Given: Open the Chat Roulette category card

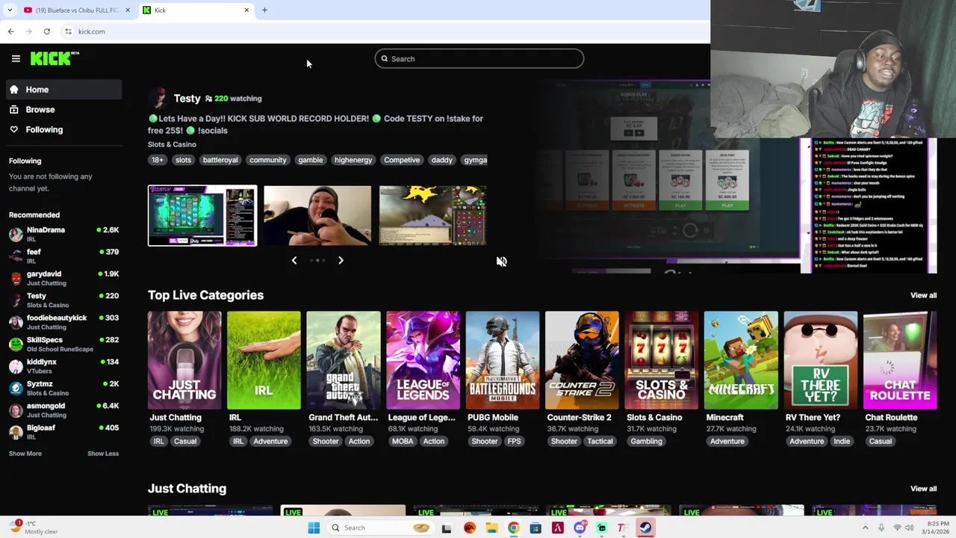Looking at the screenshot, I should 900,360.
